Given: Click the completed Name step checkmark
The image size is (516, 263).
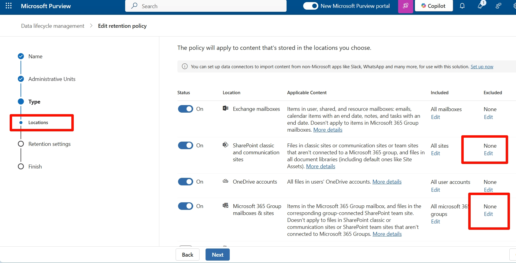Looking at the screenshot, I should click(21, 56).
